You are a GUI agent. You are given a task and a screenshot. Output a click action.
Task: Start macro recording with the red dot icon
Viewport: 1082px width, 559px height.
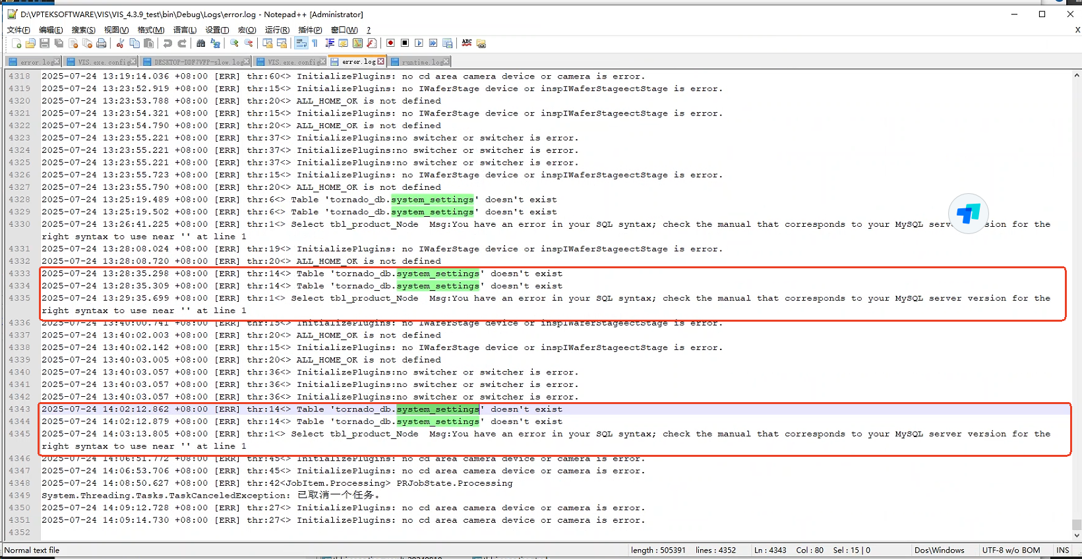390,44
